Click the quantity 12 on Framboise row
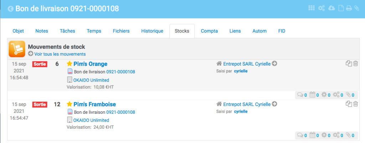 [x=57, y=104]
